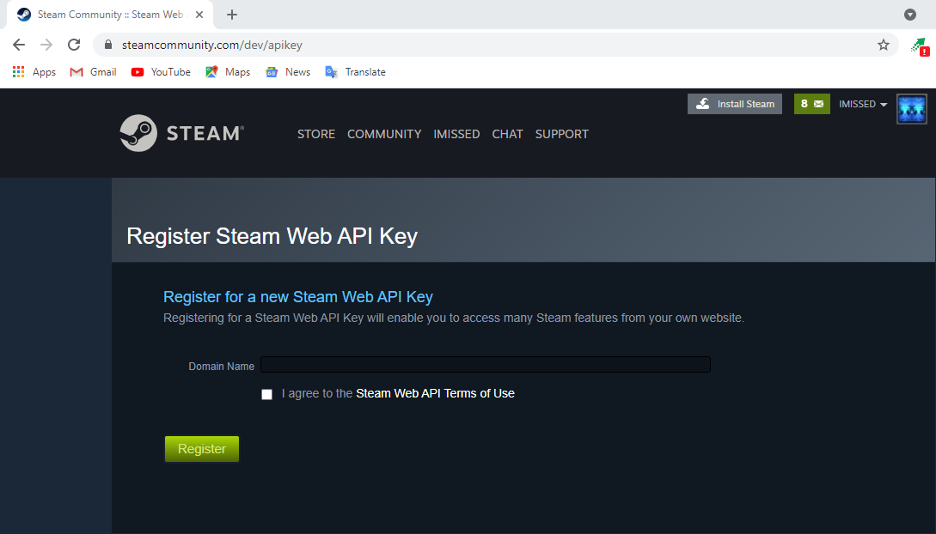Open the Maps bookmark
The width and height of the screenshot is (936, 534).
pyautogui.click(x=228, y=72)
